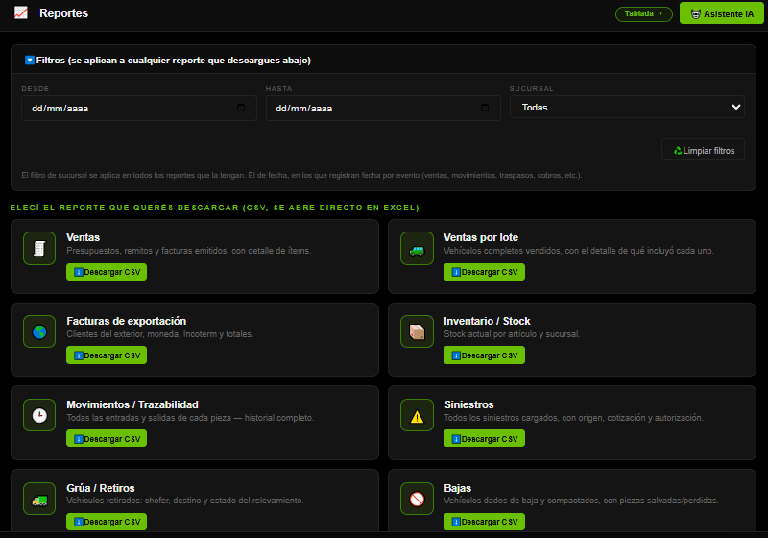
Task: Click the 'Elegí el reporte que querés descargar' heading
Action: click(x=214, y=208)
